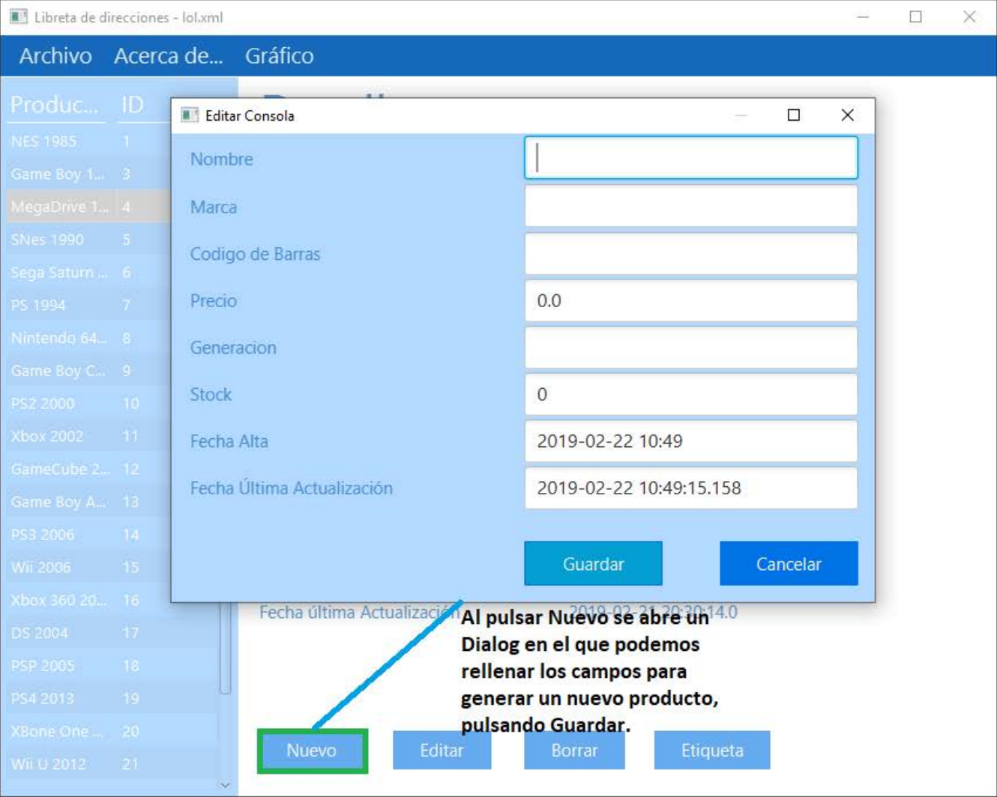Click the scroll down arrow in product list
The image size is (997, 797).
pos(226,785)
